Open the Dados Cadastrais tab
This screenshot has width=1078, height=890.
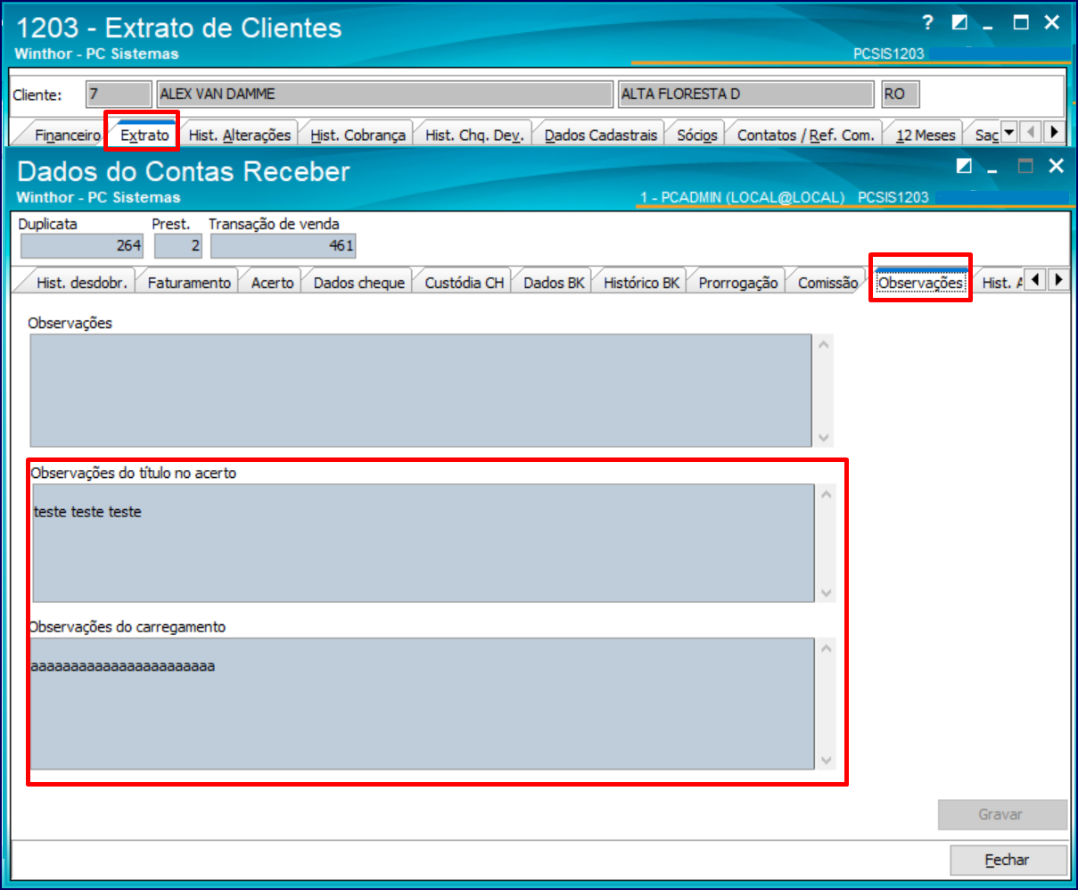(x=600, y=135)
